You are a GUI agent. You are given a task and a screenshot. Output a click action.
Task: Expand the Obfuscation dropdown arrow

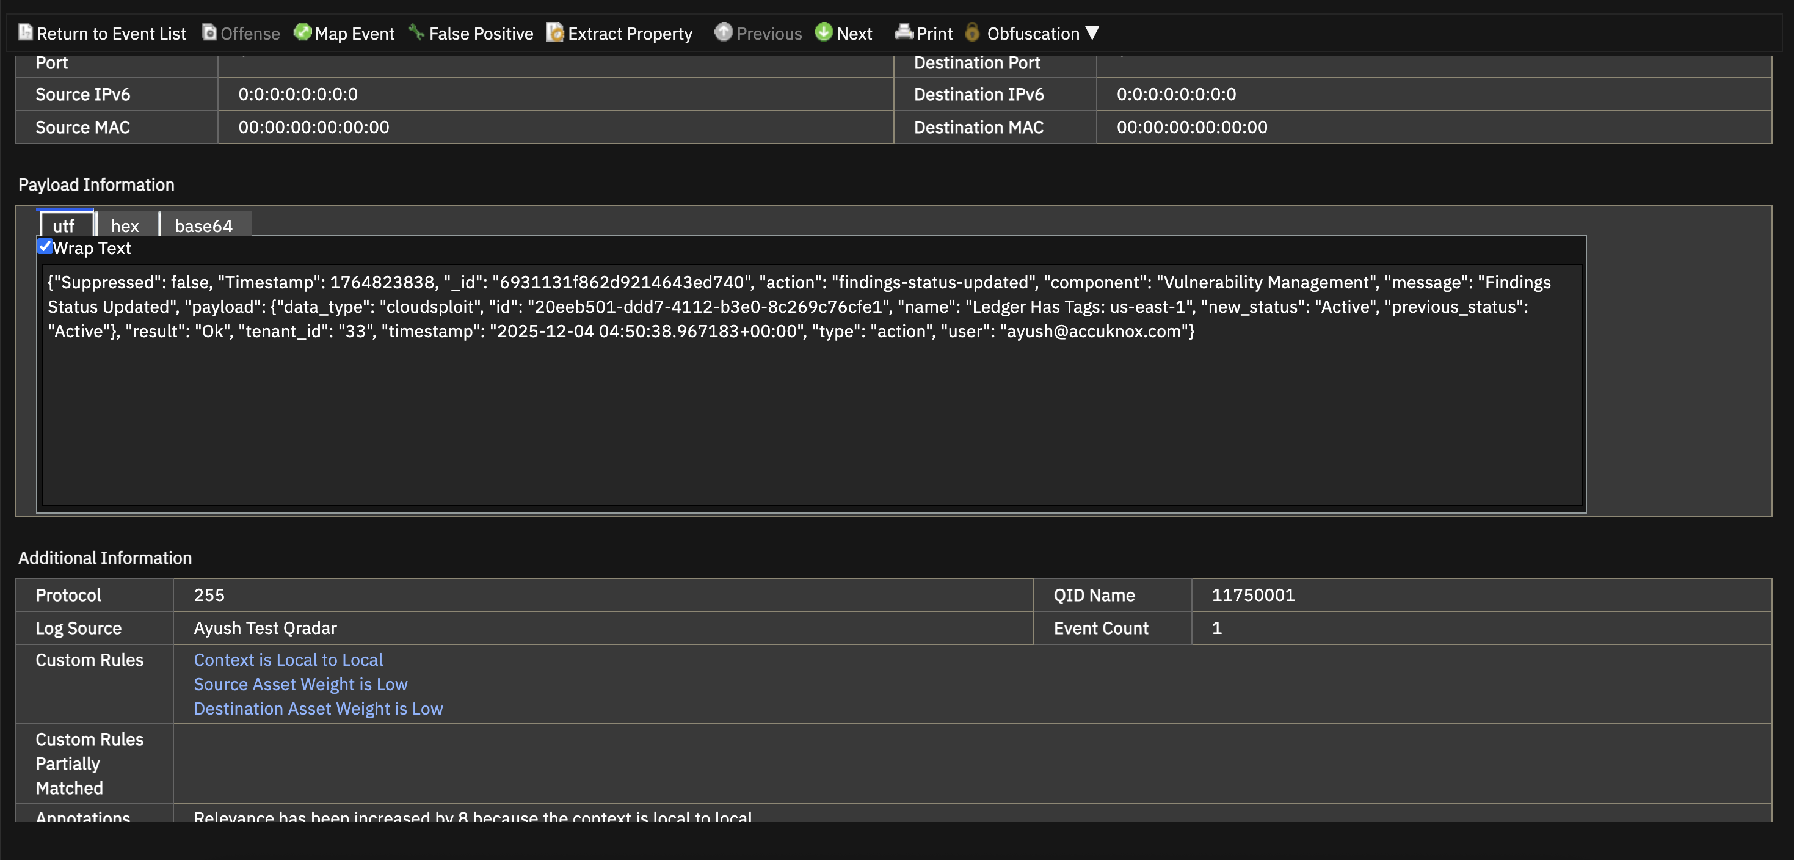point(1092,33)
